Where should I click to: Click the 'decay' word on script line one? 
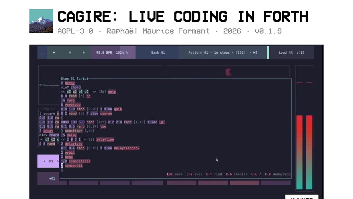click(x=69, y=83)
